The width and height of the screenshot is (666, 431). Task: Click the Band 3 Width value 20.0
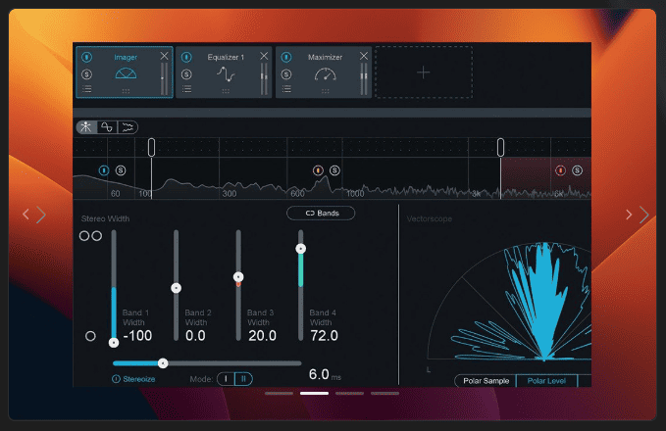click(263, 336)
